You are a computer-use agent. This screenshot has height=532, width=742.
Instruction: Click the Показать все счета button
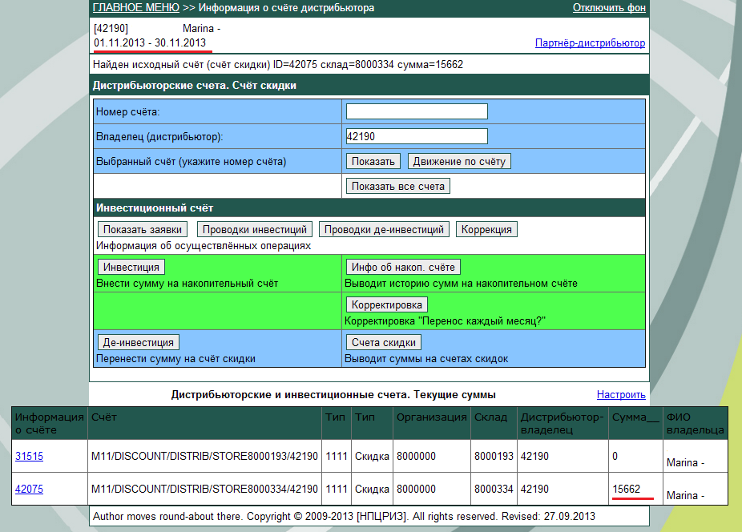[x=398, y=186]
